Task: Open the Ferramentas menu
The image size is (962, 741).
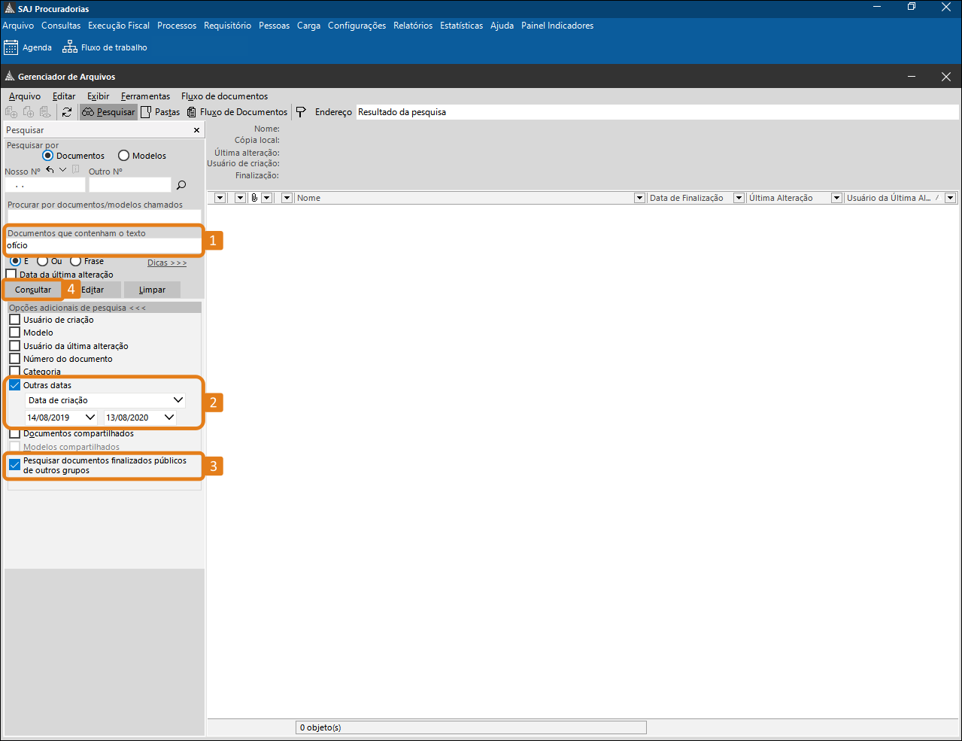Action: click(145, 96)
